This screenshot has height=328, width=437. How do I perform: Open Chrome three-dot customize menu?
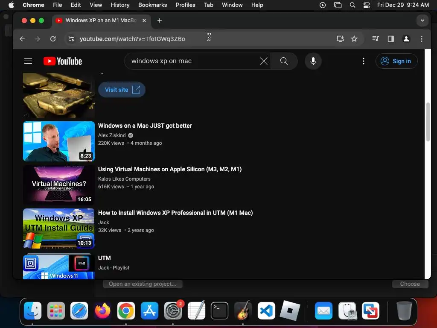click(x=422, y=39)
